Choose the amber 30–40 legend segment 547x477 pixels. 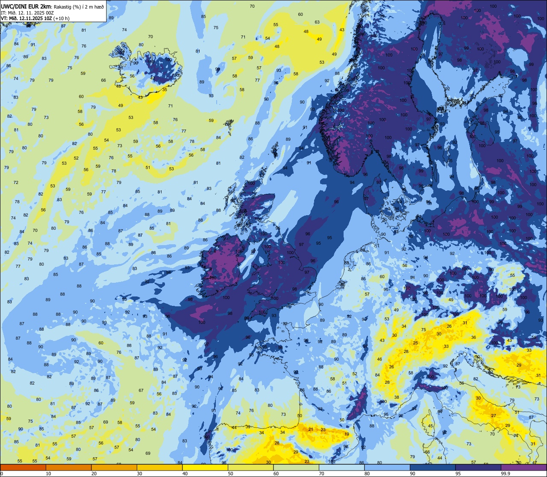tap(159, 467)
